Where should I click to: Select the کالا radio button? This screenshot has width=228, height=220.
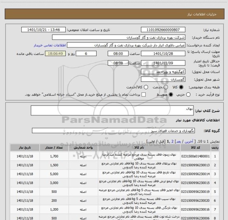[181, 87]
